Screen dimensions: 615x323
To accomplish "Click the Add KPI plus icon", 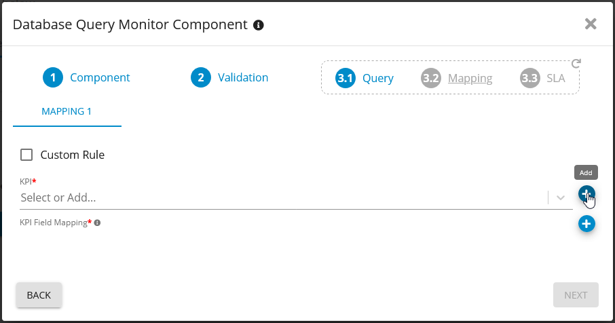I will (x=586, y=194).
